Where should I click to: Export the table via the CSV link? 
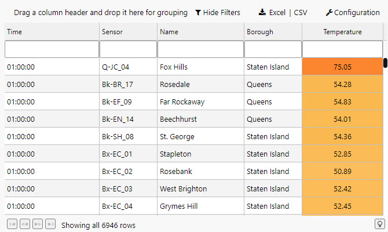click(301, 12)
